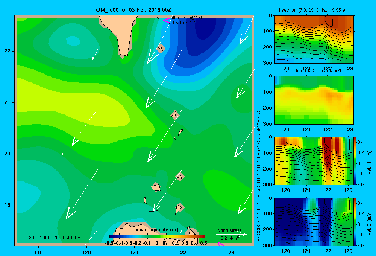The height and width of the screenshot is (256, 376).
Task: Click the 26 contour label in temperature section
Action: click(336, 30)
